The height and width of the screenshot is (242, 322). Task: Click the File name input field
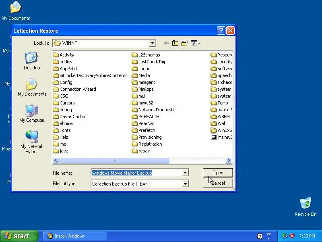click(136, 173)
